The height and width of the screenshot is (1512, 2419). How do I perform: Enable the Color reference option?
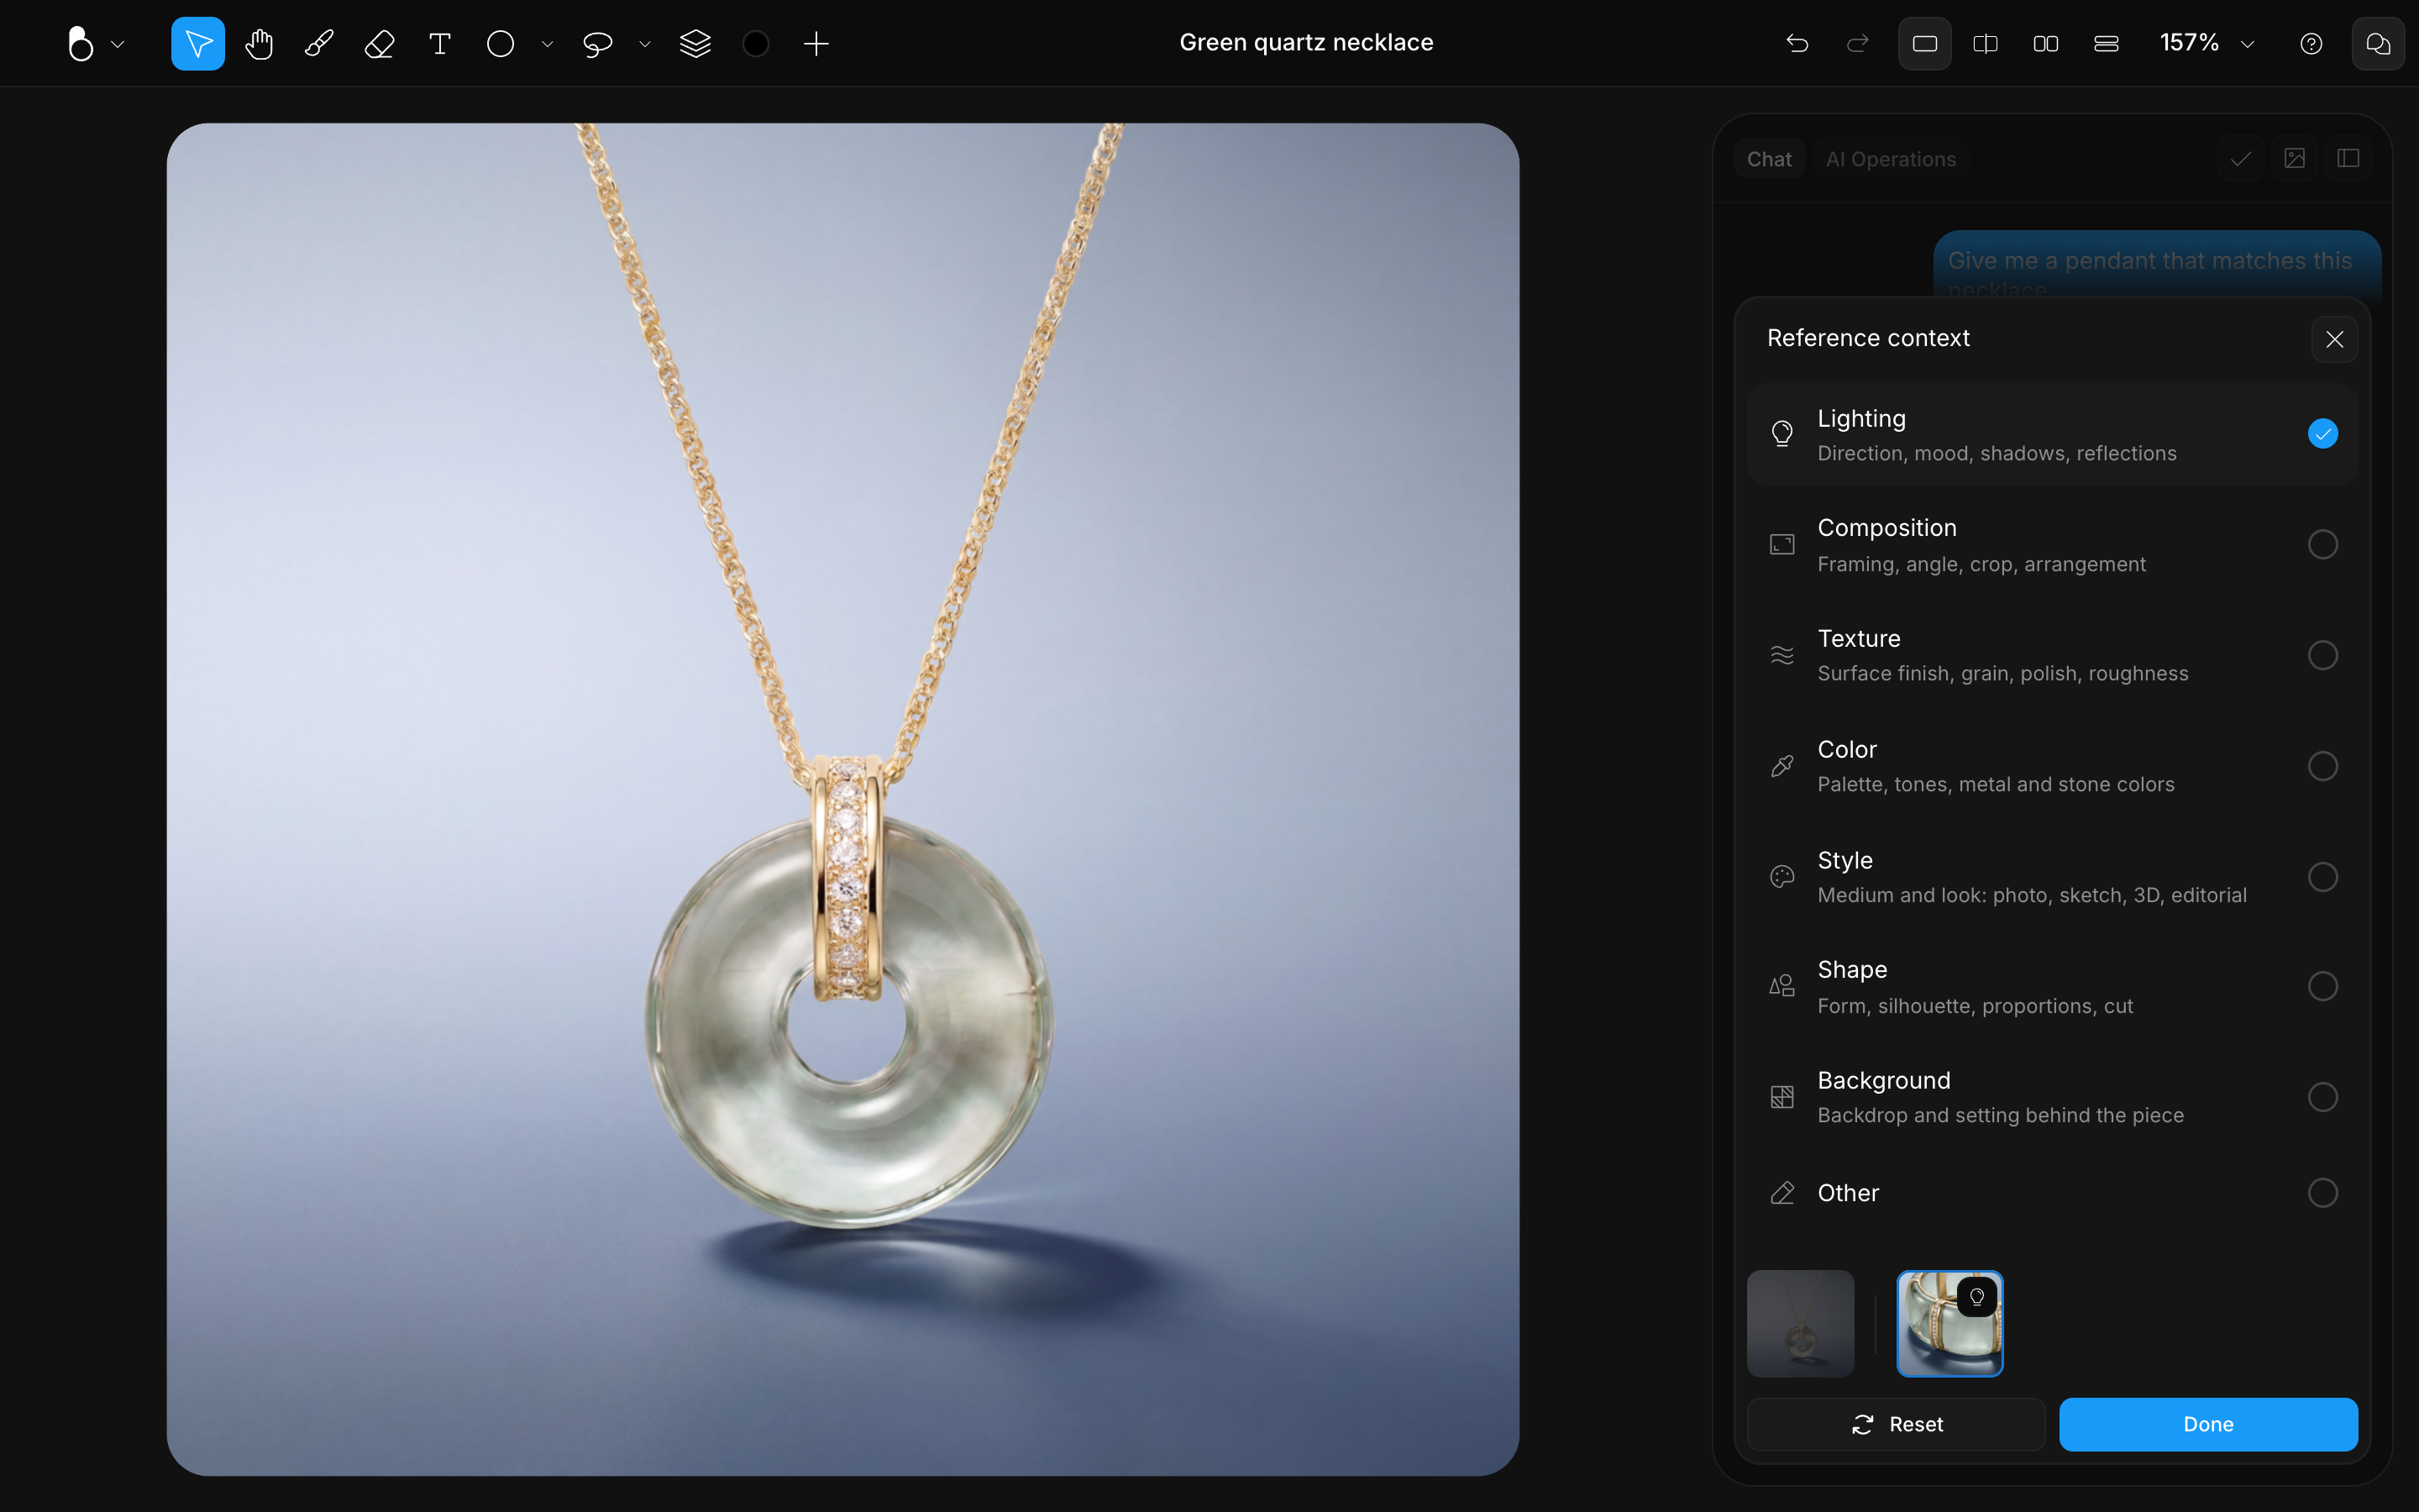pos(2323,766)
